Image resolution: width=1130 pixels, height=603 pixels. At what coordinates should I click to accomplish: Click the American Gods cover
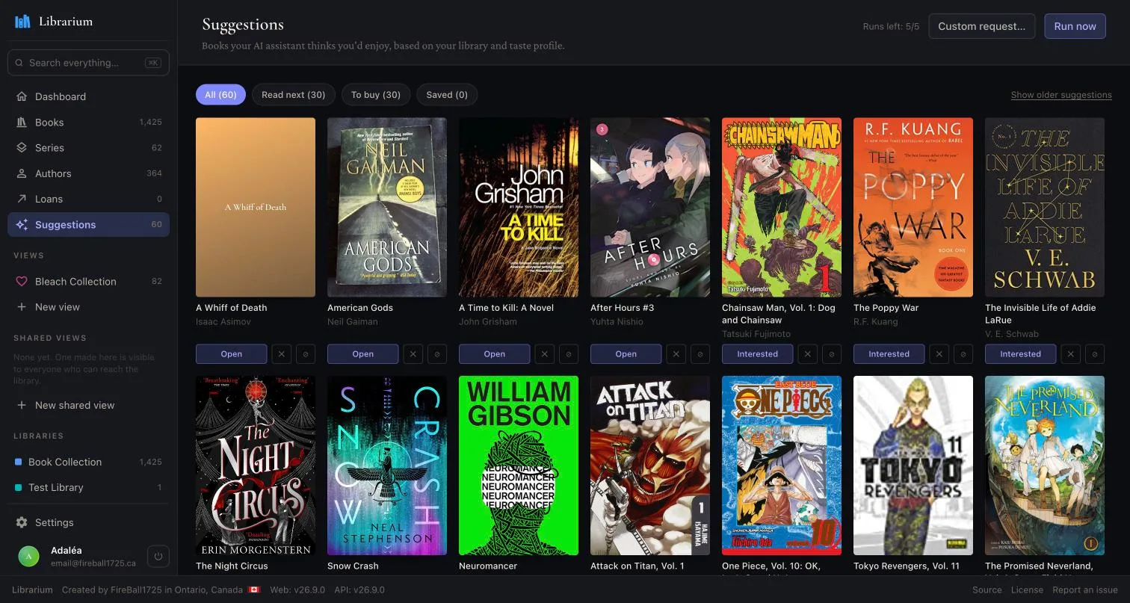point(387,207)
